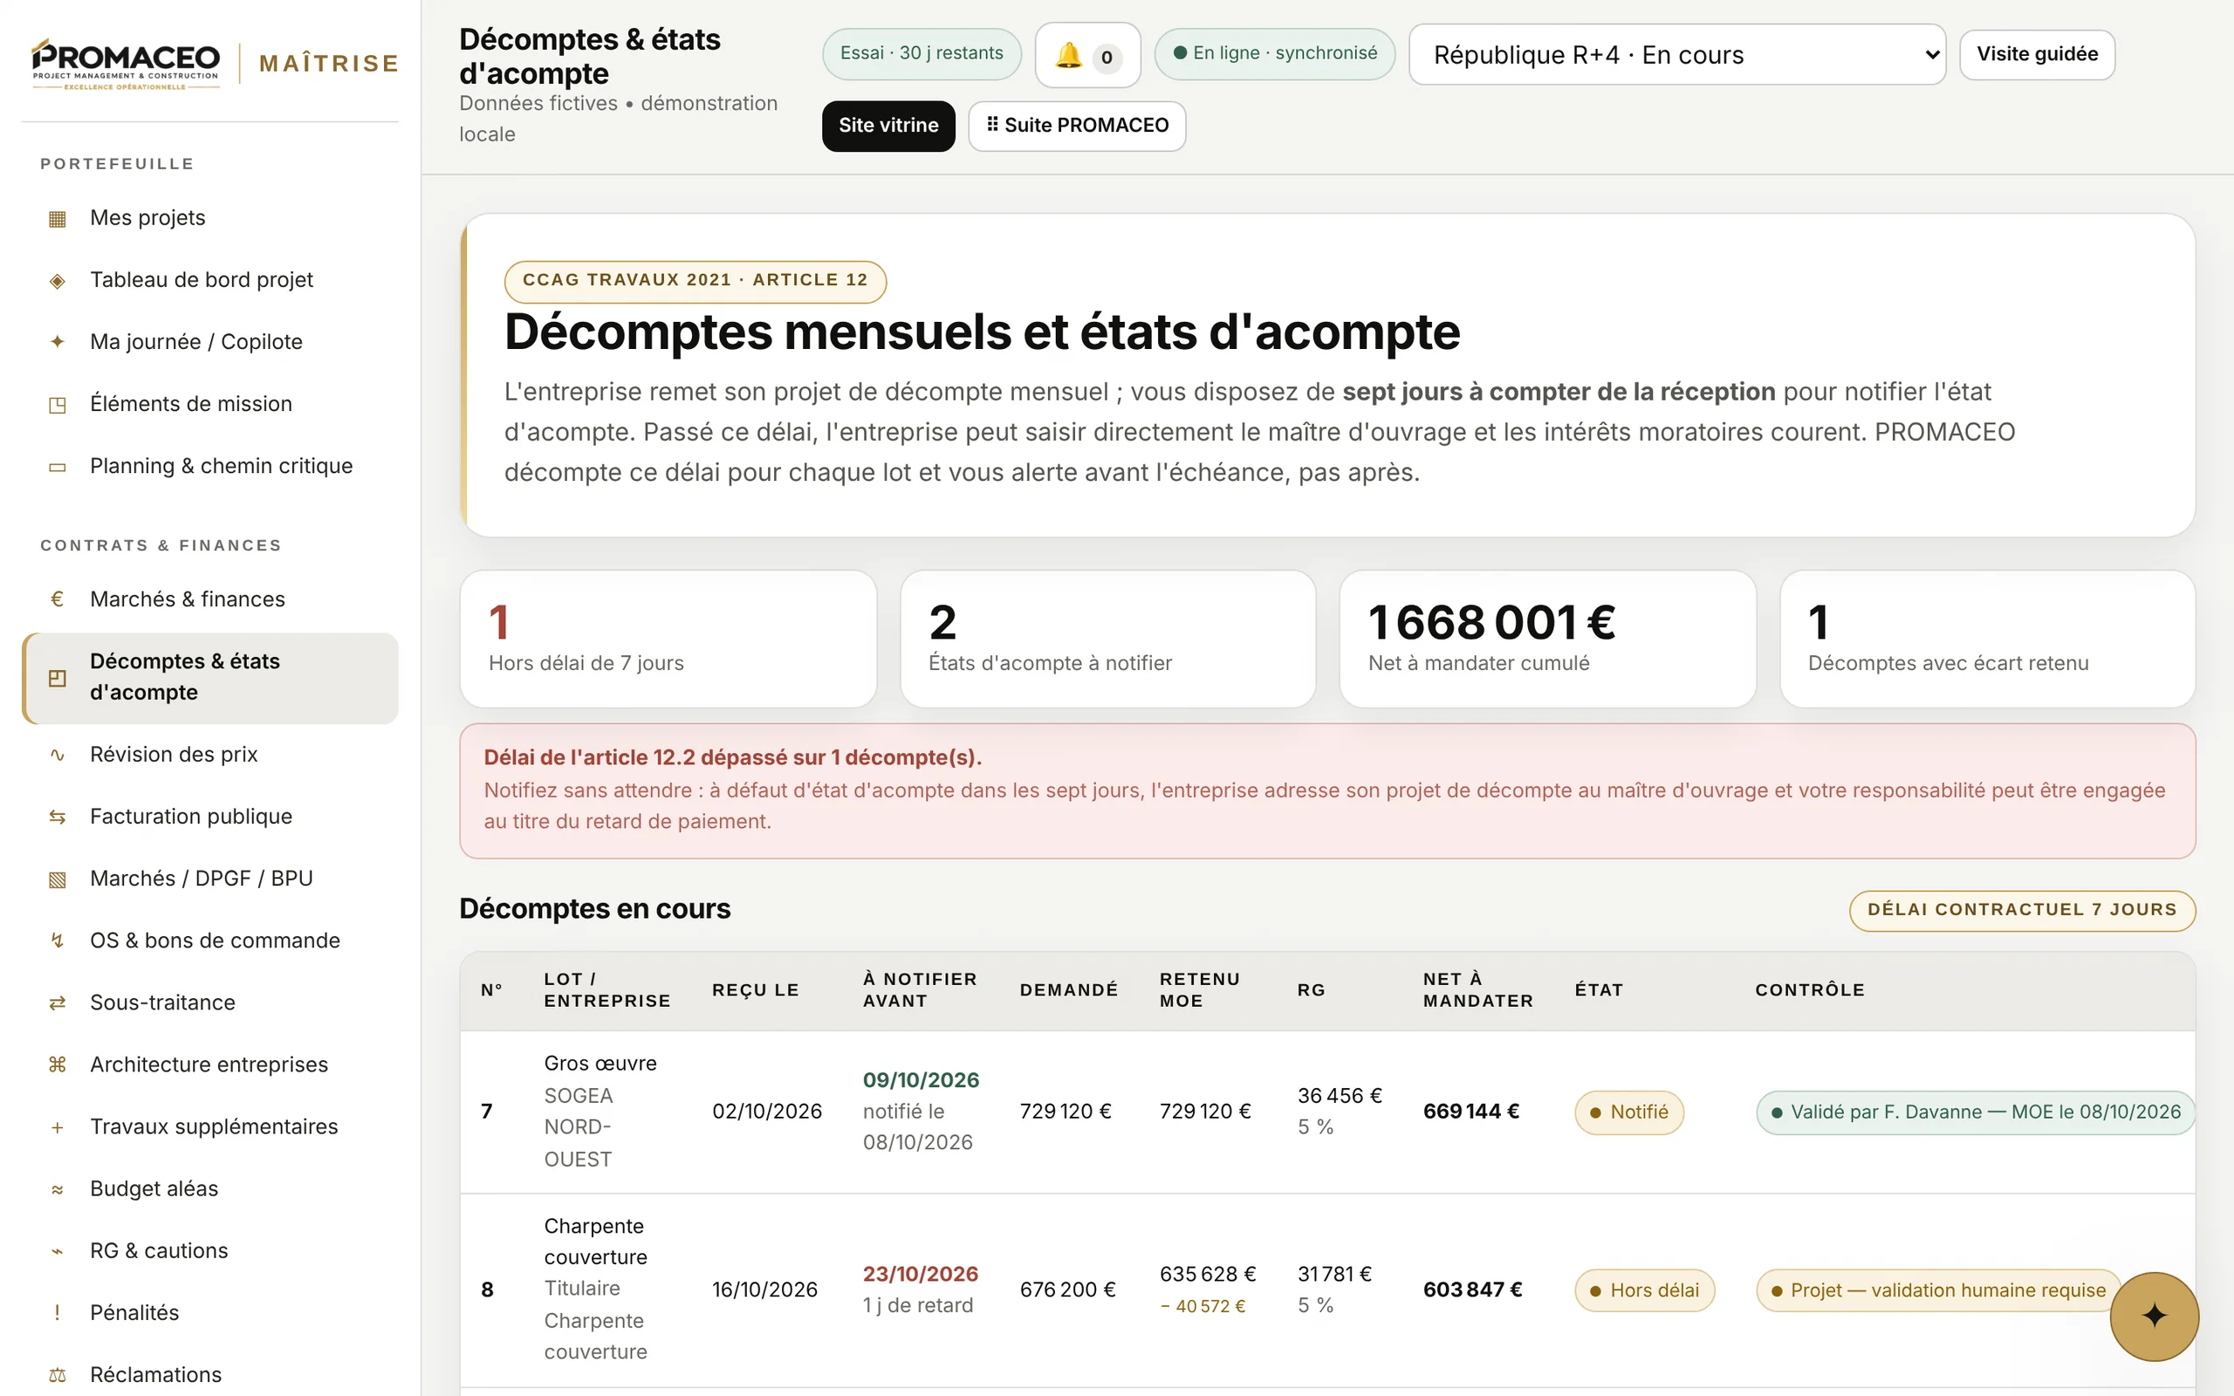
Task: Click the 23/10/2026 deadline date
Action: pos(921,1274)
